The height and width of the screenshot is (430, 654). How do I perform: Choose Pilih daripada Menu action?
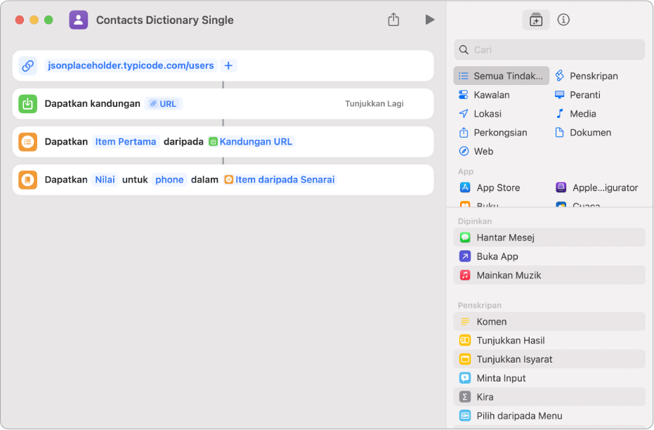pyautogui.click(x=549, y=416)
